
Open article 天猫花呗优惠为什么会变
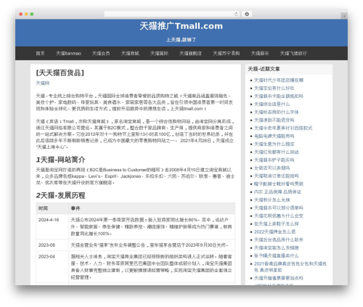tap(279, 216)
